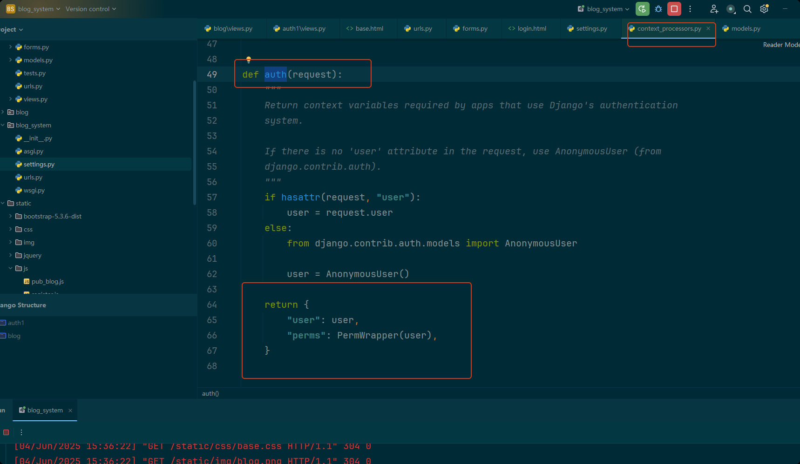Open IDE settings gear icon
The image size is (800, 464).
[764, 9]
